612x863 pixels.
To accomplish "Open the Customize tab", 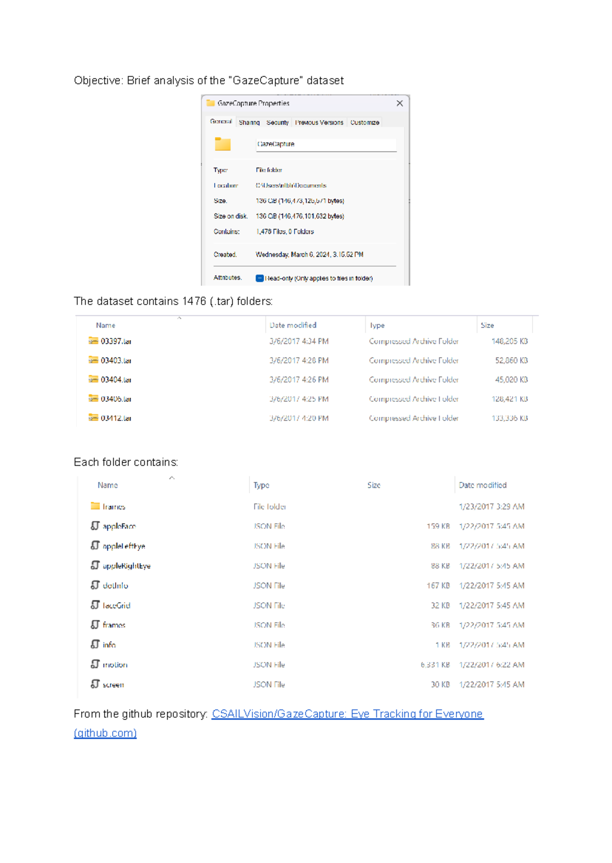I will (x=365, y=122).
